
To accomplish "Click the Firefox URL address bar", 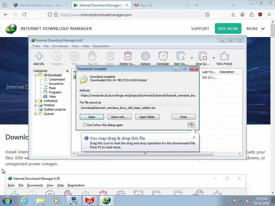I will 129,15.
